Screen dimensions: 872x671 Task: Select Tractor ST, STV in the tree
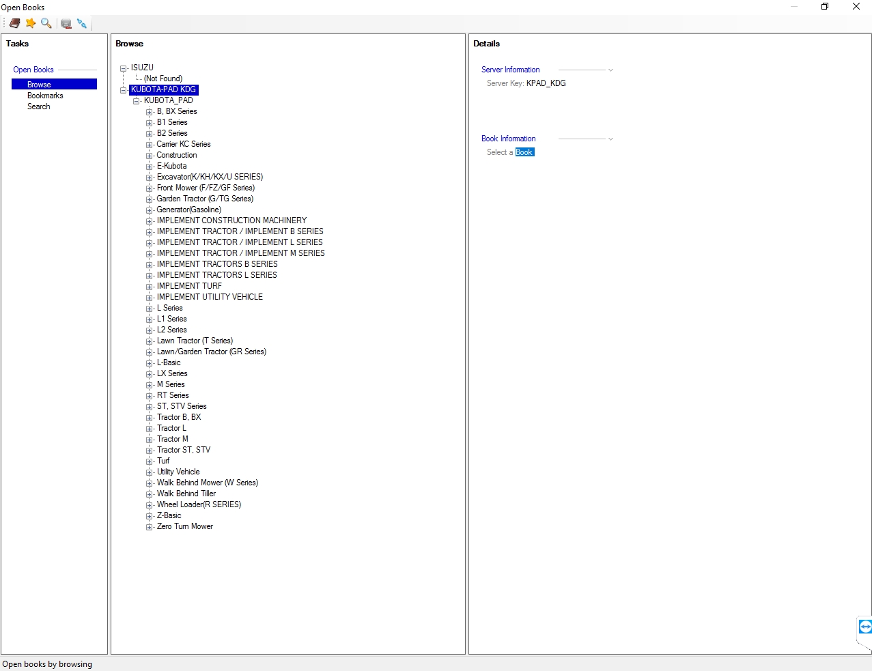pyautogui.click(x=184, y=450)
